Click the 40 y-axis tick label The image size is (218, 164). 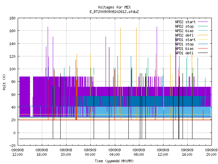pyautogui.click(x=13, y=107)
